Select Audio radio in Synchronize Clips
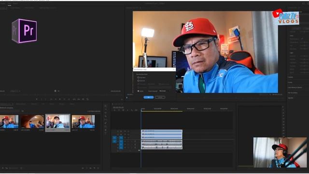Viewport: 309px width, 174px height. click(x=138, y=91)
